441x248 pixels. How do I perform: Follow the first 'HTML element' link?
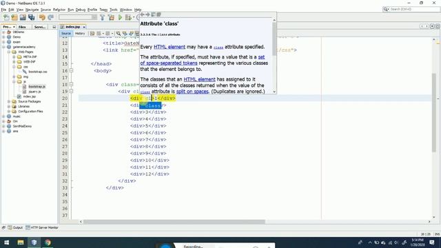click(x=170, y=47)
